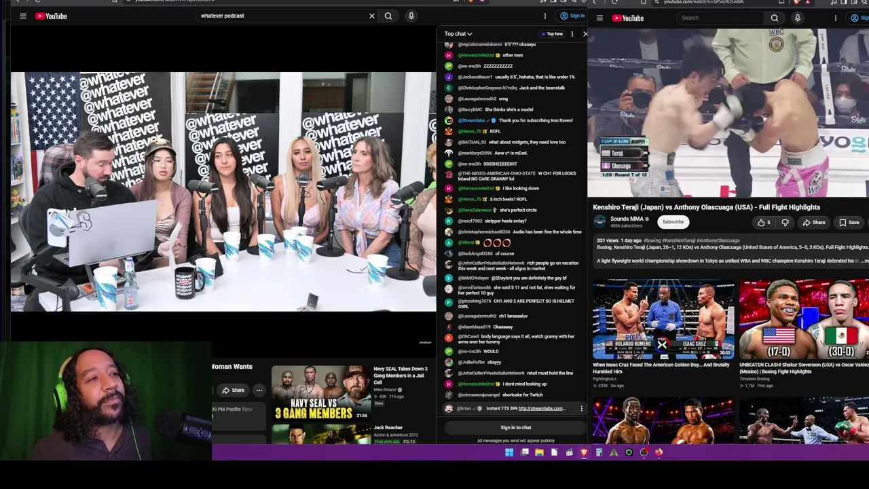Open the Top fans leaderboard
869x489 pixels.
click(552, 34)
